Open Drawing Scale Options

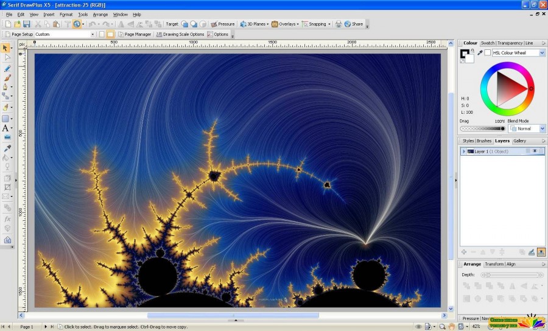180,34
